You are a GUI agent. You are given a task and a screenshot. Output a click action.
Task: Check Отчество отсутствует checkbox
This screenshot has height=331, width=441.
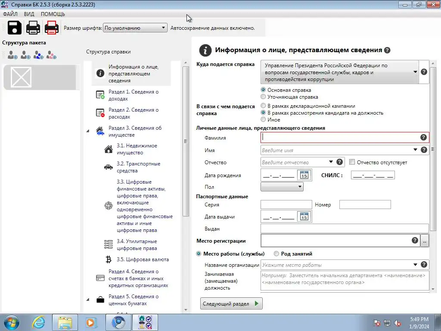pos(352,162)
